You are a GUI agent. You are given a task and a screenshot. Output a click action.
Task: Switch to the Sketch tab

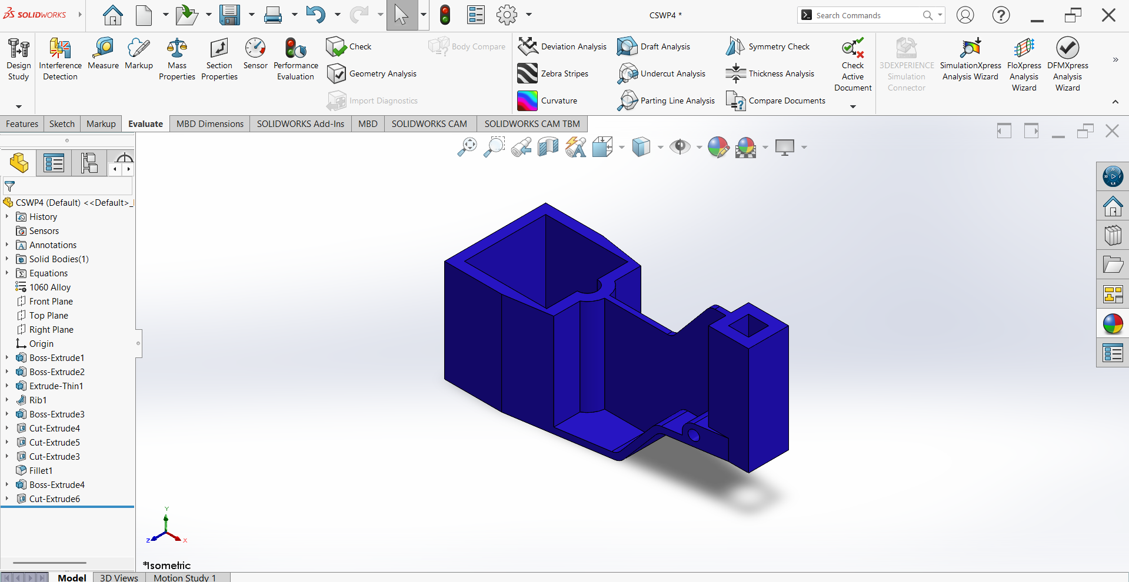pyautogui.click(x=62, y=123)
